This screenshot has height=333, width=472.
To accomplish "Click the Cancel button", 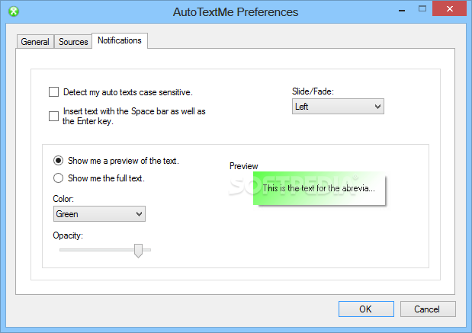I will click(428, 309).
